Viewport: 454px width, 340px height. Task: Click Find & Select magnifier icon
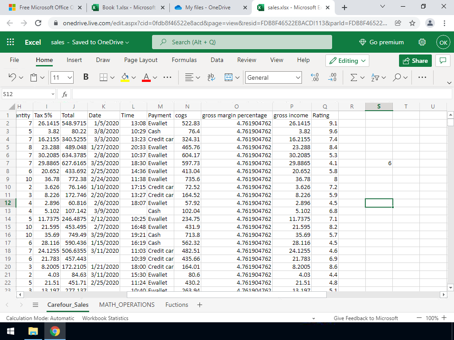click(396, 77)
